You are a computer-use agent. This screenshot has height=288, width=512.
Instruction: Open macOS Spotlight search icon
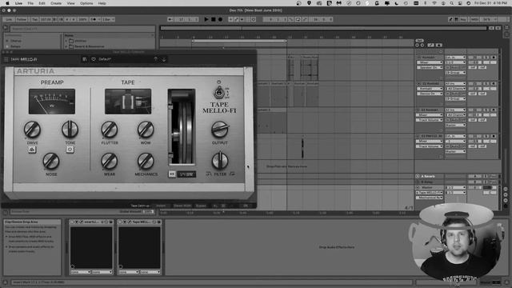(451, 3)
